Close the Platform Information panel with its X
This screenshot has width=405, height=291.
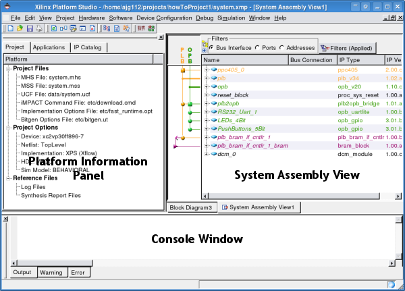(x=161, y=37)
